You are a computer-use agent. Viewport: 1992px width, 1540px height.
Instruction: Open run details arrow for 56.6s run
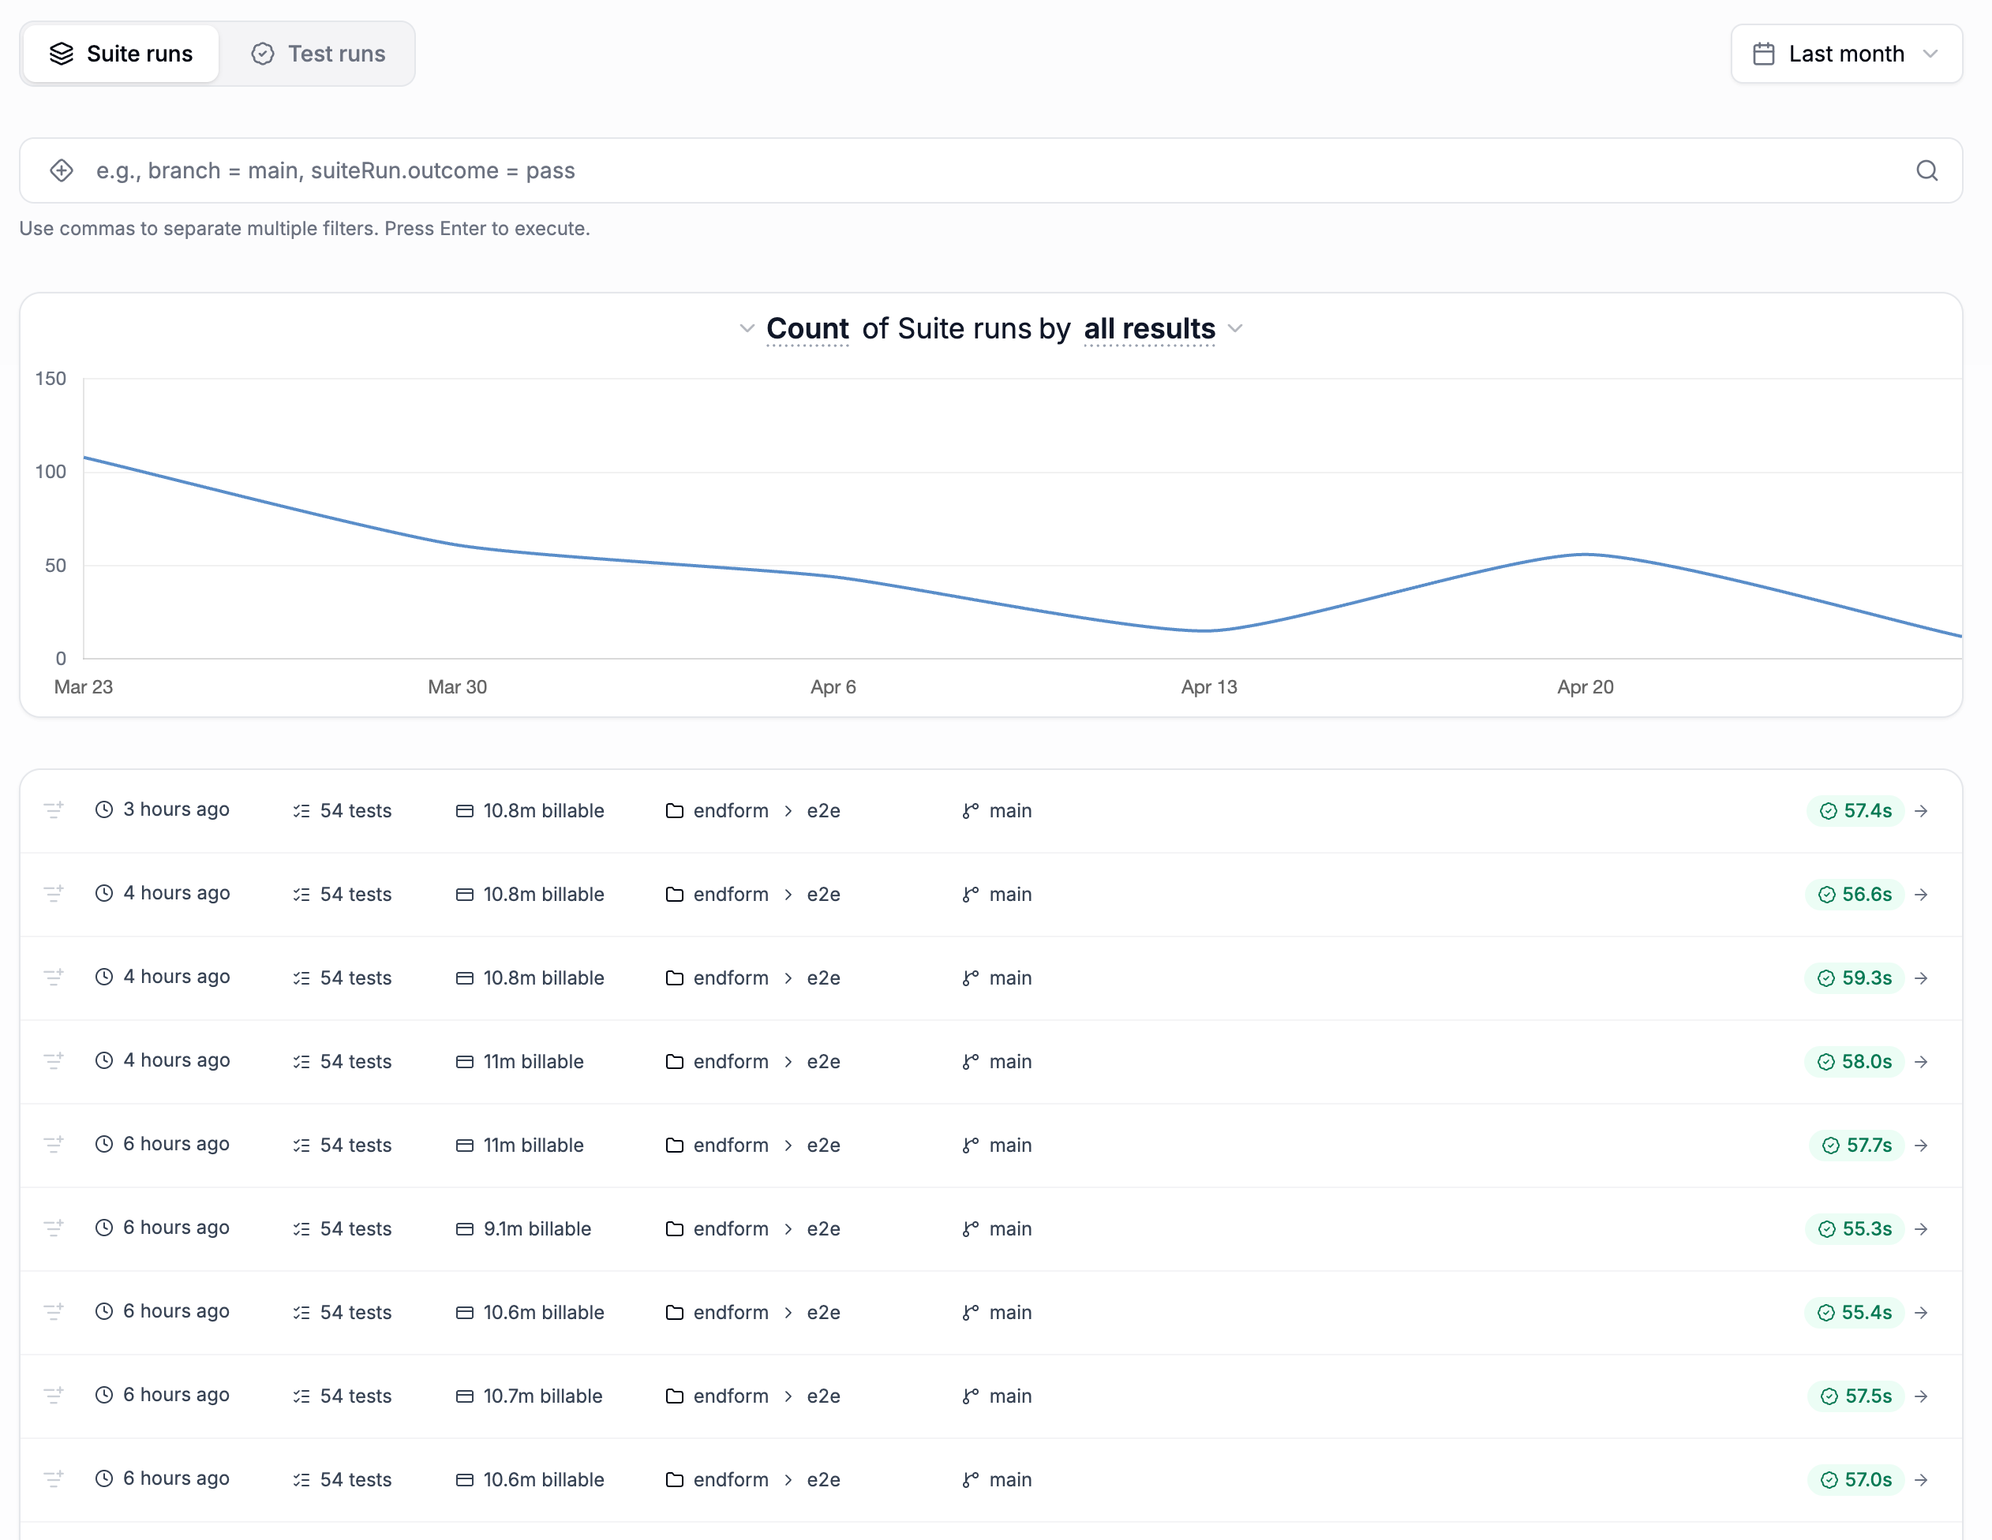point(1922,895)
